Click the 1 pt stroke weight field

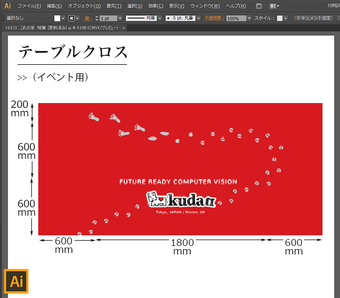(x=108, y=18)
